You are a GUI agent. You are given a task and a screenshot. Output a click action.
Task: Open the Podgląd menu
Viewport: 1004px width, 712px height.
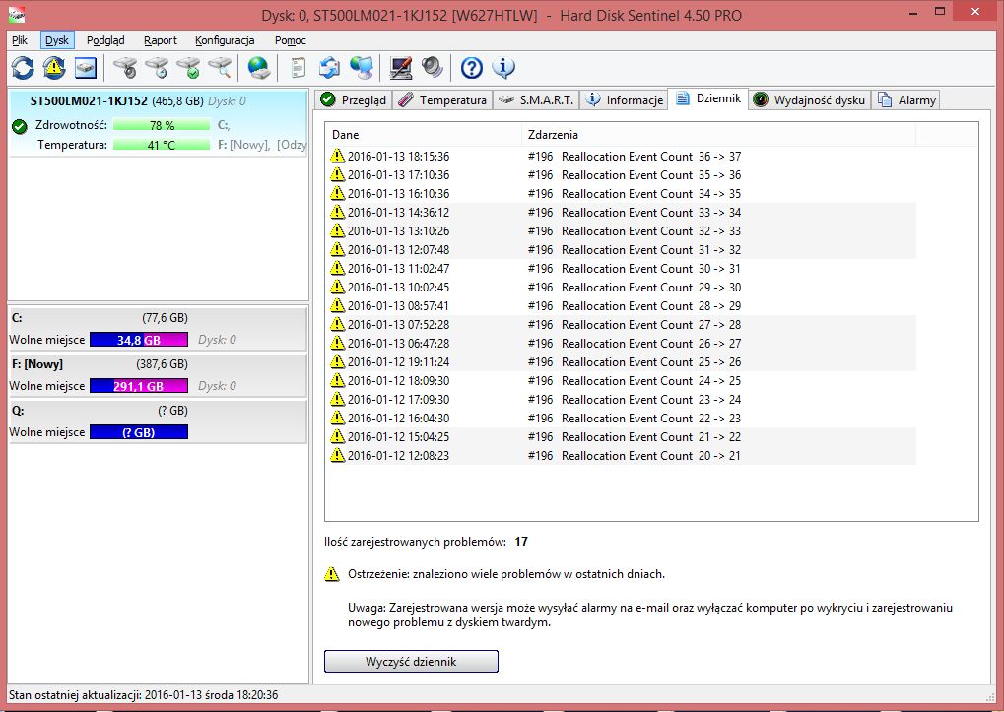(105, 40)
